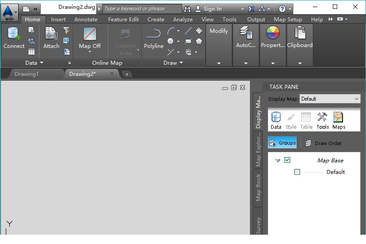366x244 pixels.
Task: Click the New drawing icon in quick access toolbar
Action: click(26, 9)
